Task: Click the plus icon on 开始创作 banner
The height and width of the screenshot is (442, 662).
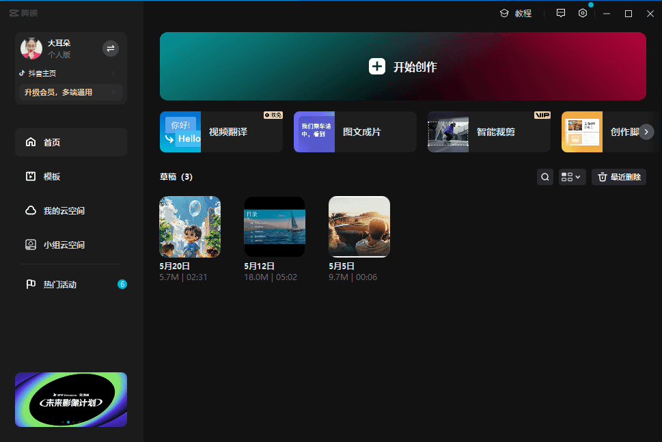Action: [x=377, y=66]
